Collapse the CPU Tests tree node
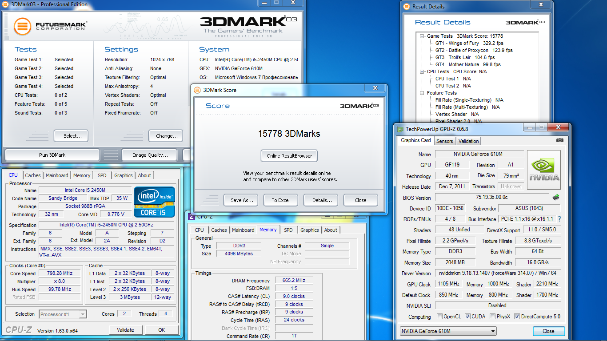The image size is (607, 341). pyautogui.click(x=422, y=71)
